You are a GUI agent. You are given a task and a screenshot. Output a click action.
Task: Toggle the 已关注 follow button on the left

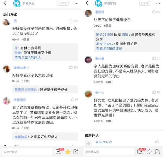click(x=63, y=3)
